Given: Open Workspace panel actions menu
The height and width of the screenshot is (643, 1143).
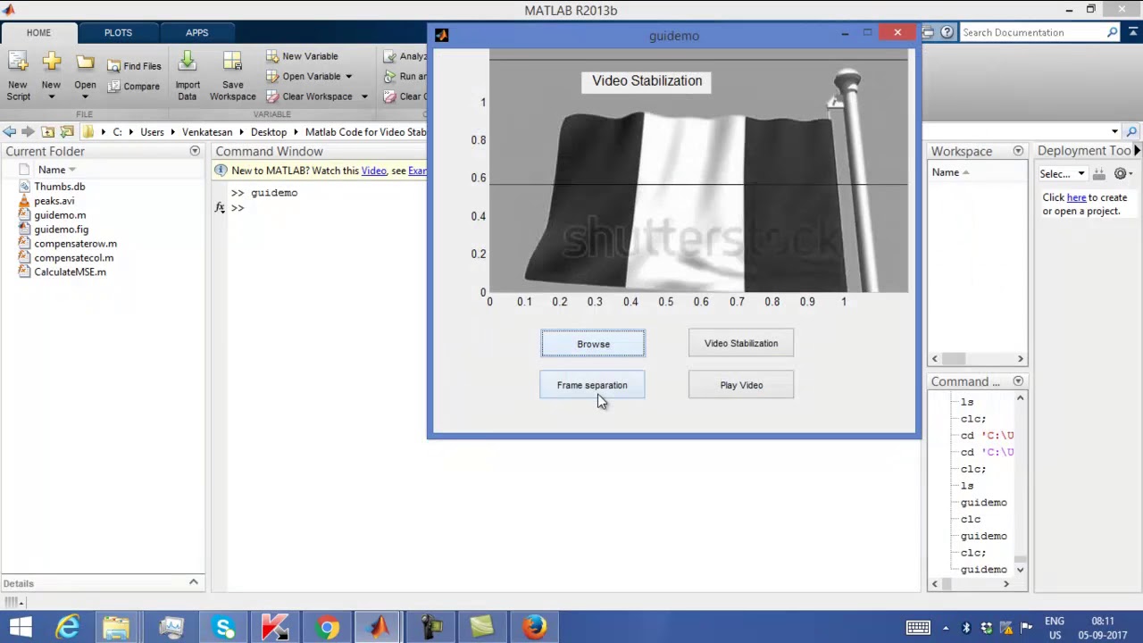Looking at the screenshot, I should 1018,151.
